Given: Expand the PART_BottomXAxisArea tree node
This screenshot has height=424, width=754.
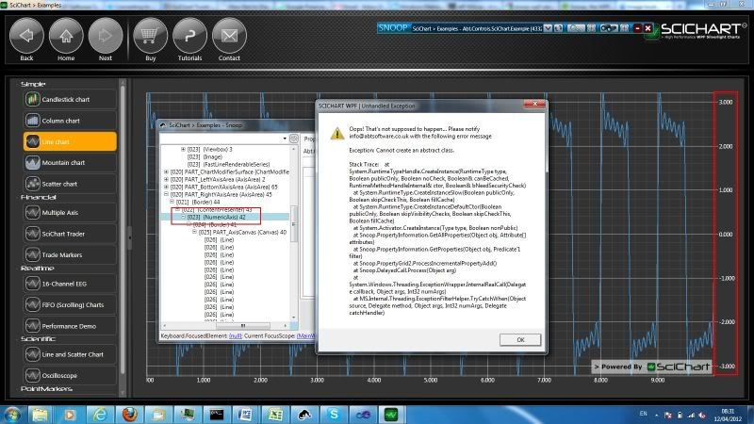Looking at the screenshot, I should click(167, 187).
